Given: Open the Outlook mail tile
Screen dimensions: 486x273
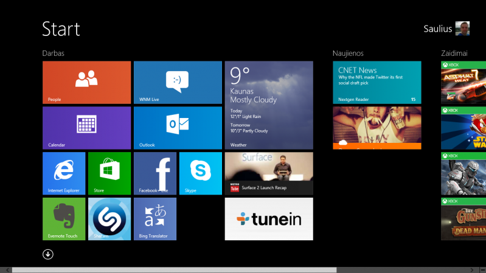Looking at the screenshot, I should pyautogui.click(x=178, y=128).
